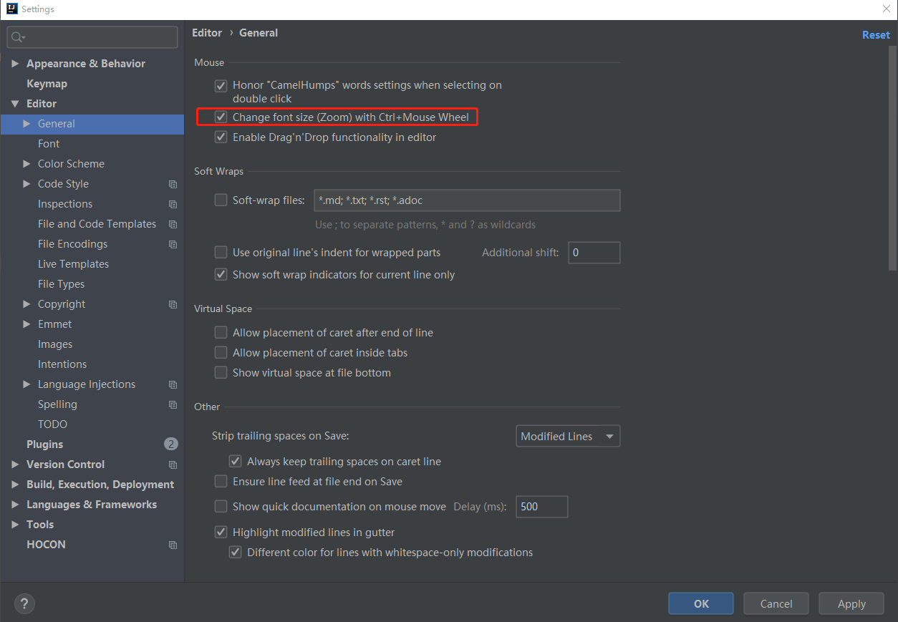Toggle Highlight modified lines in gutter
The width and height of the screenshot is (898, 622).
(221, 533)
